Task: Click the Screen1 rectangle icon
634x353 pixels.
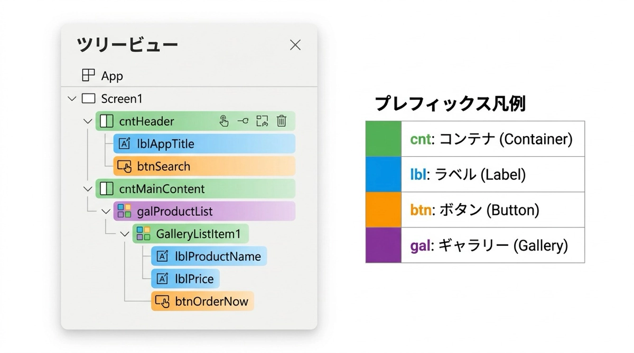Action: click(88, 99)
